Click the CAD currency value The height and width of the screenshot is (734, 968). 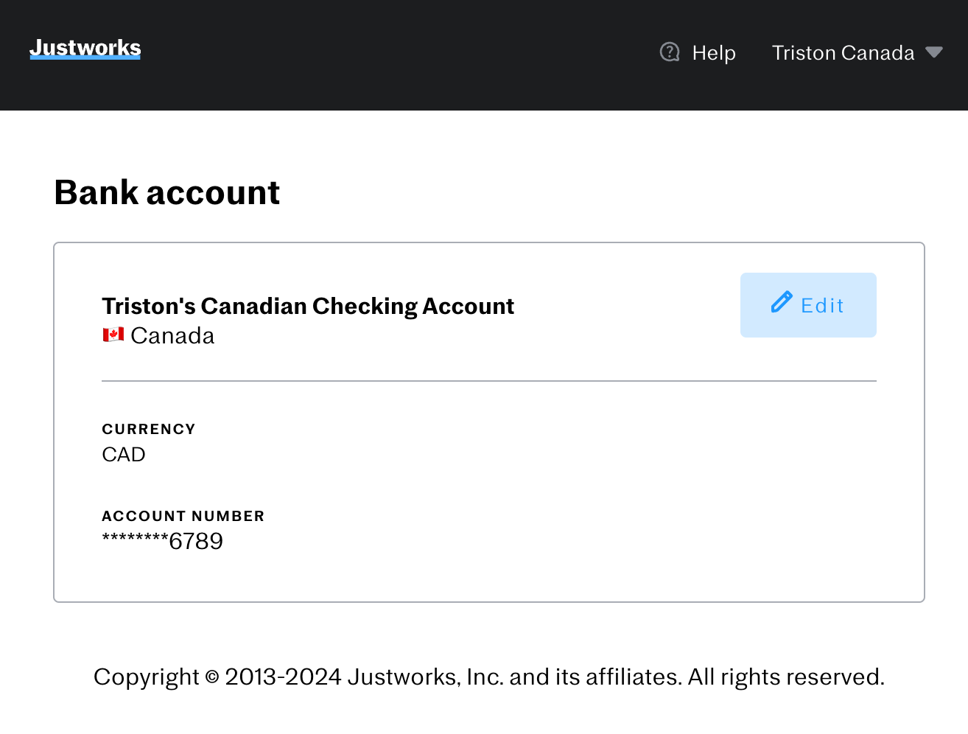click(123, 454)
